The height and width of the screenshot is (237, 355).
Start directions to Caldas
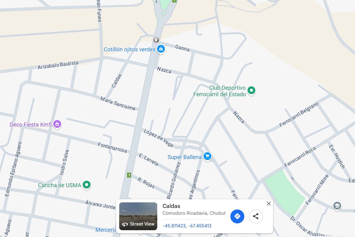[x=237, y=216]
